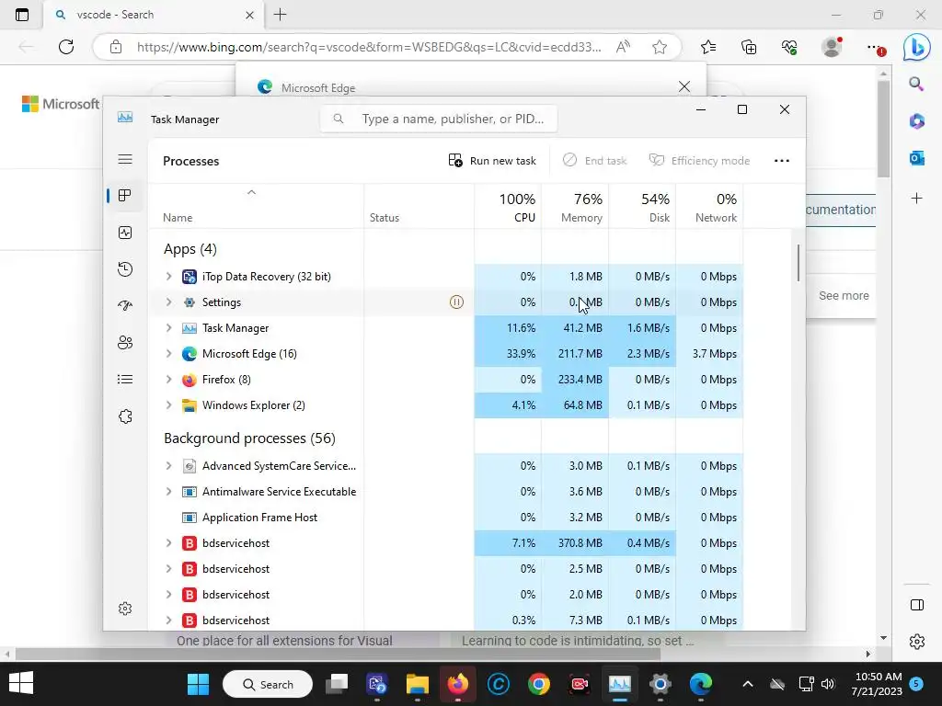Open Task Manager settings gear
942x706 pixels.
click(125, 609)
